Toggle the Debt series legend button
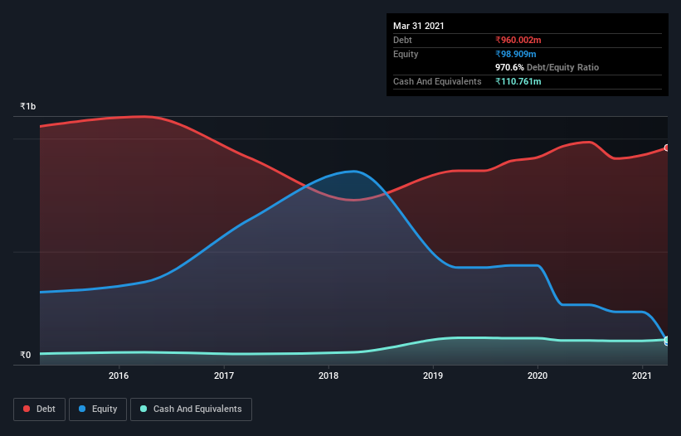The image size is (681, 436). click(39, 409)
